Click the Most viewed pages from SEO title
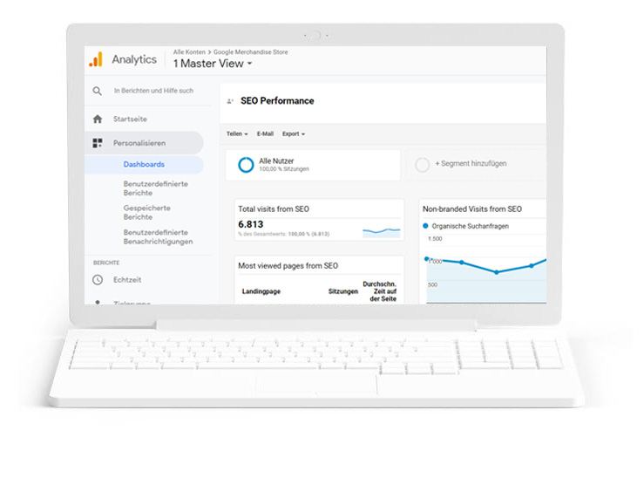The width and height of the screenshot is (644, 478). click(x=288, y=266)
